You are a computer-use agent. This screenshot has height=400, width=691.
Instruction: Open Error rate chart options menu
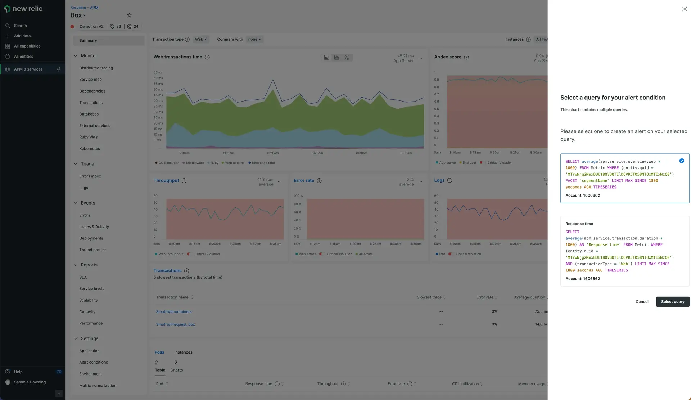pos(420,182)
